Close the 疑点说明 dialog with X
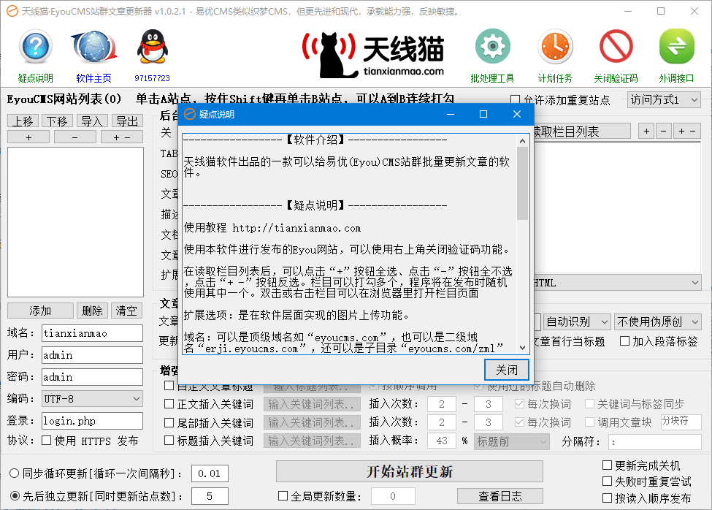The image size is (712, 510). (517, 115)
